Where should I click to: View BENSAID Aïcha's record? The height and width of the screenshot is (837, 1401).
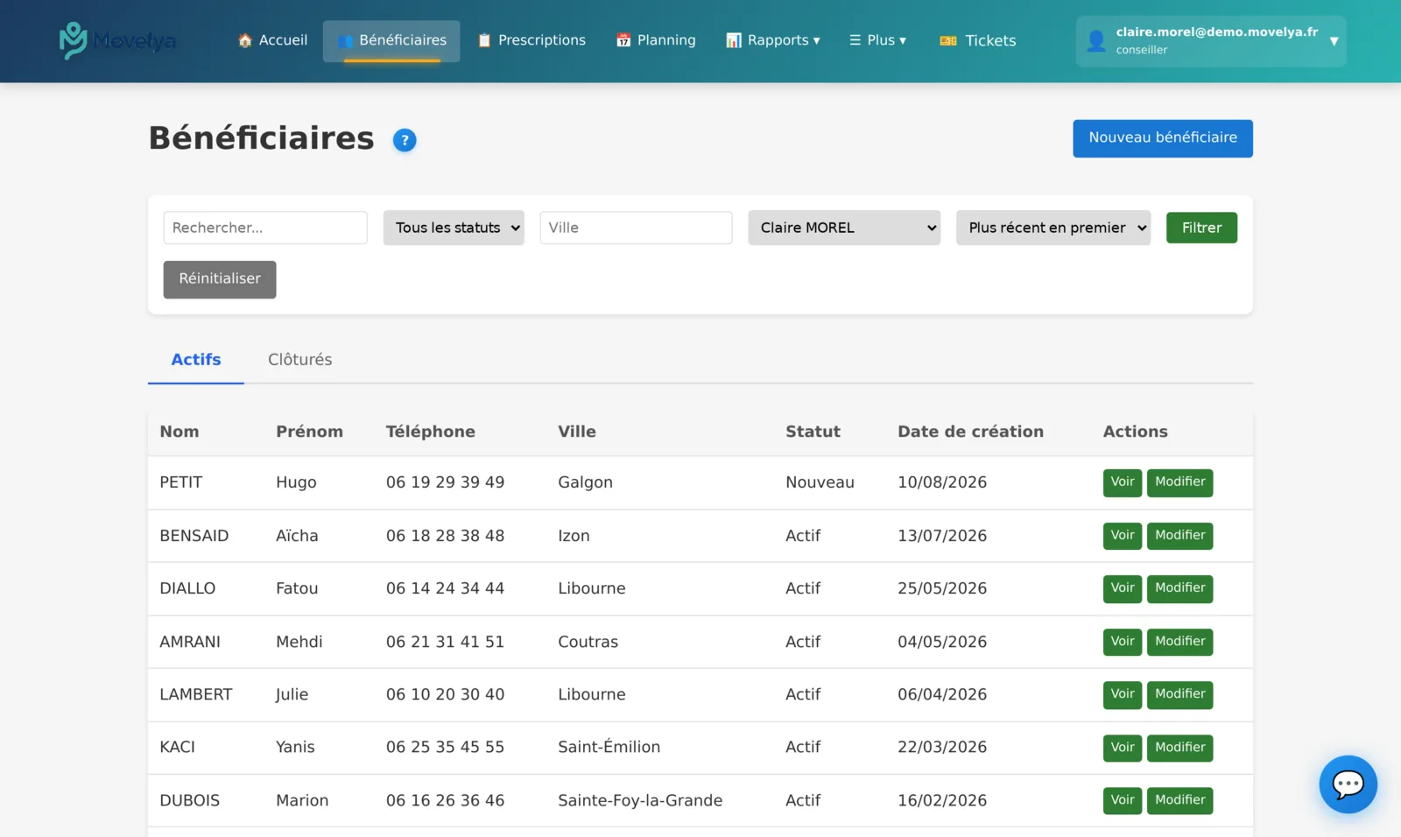pos(1123,536)
